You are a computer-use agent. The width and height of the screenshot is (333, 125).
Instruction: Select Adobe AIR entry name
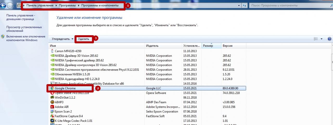62,107
